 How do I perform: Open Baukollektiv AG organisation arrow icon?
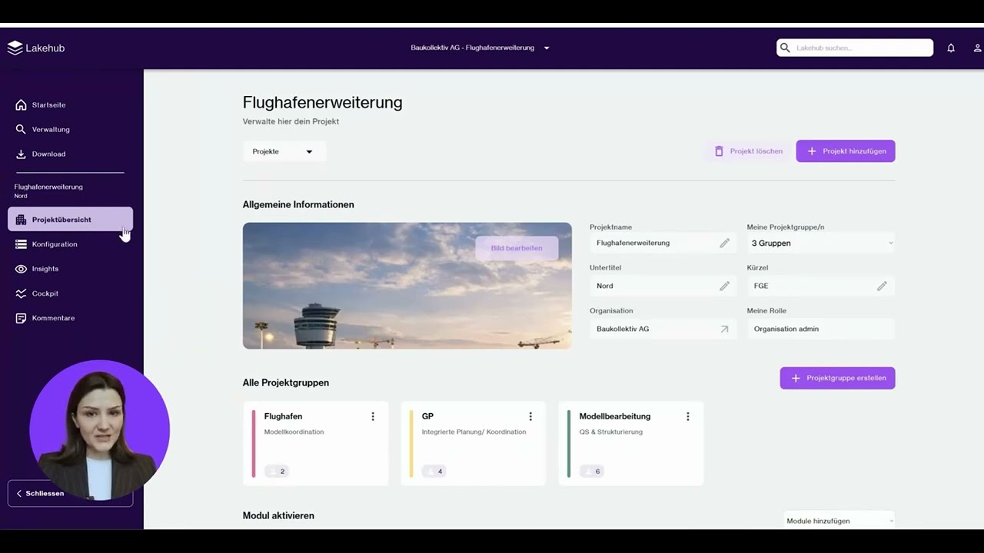pyautogui.click(x=724, y=329)
